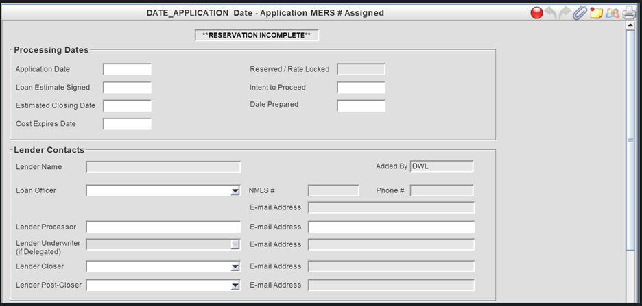Image resolution: width=642 pixels, height=306 pixels.
Task: Expand the Lender Post-Closer dropdown
Action: click(x=235, y=285)
